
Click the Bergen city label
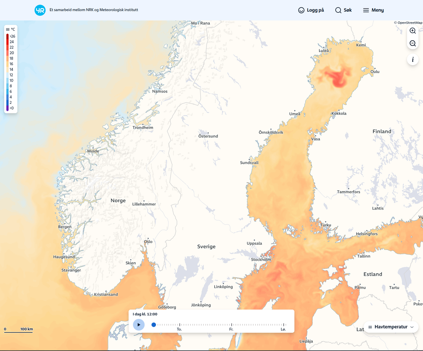click(65, 227)
